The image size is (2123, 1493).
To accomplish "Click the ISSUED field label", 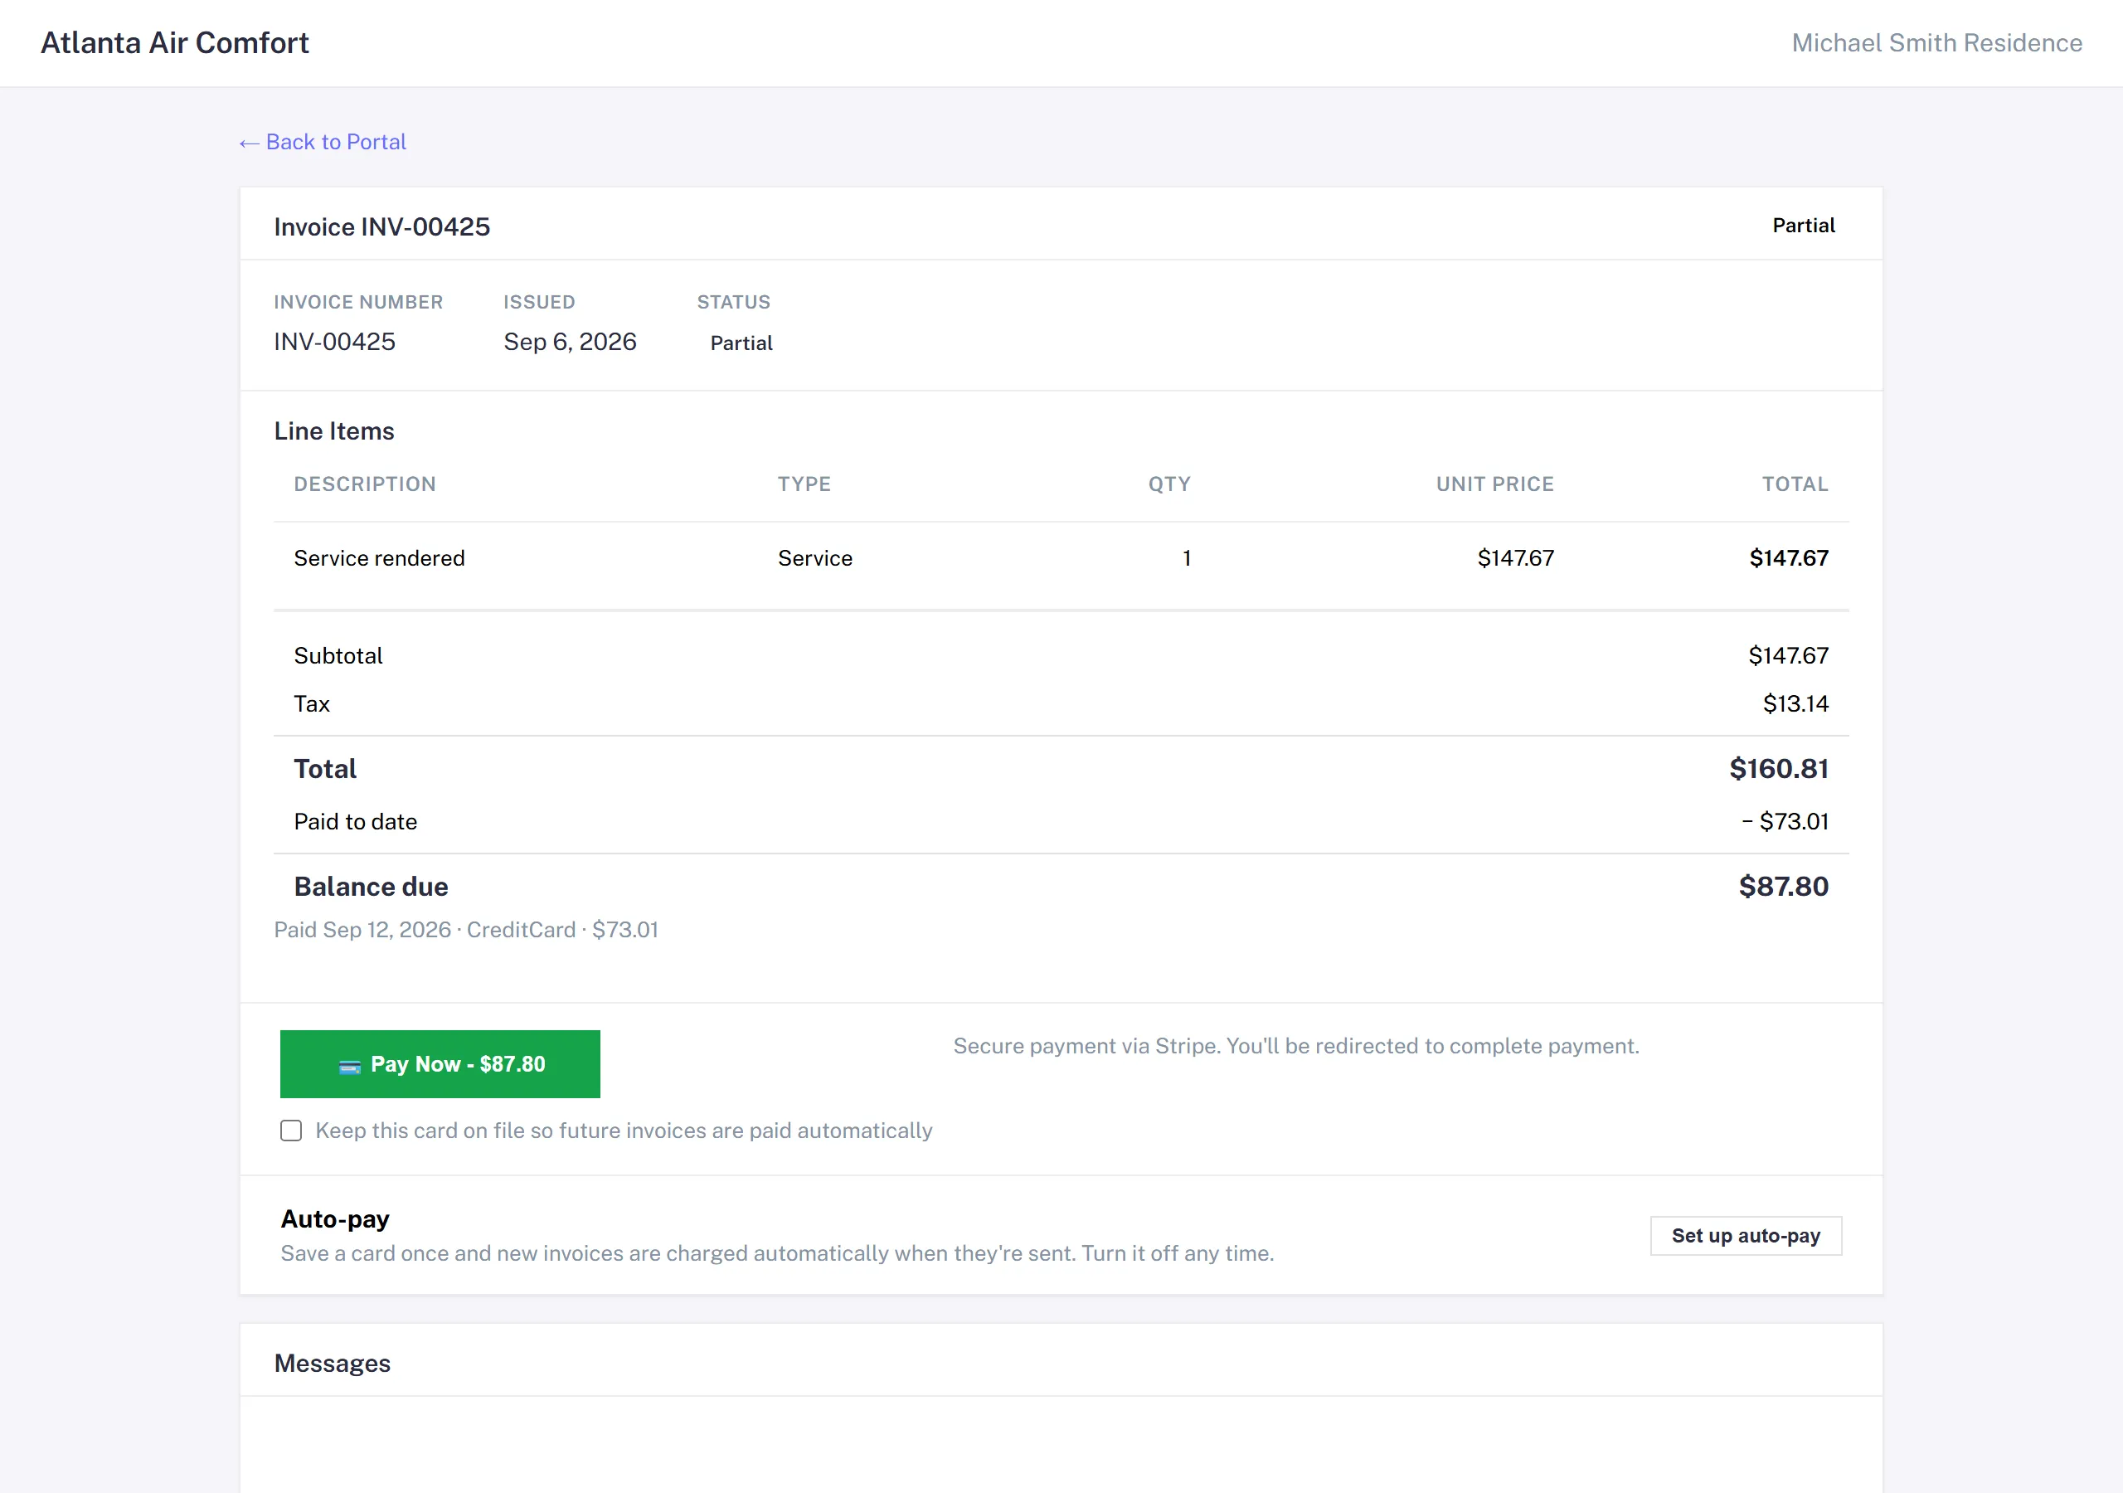I will [x=539, y=302].
